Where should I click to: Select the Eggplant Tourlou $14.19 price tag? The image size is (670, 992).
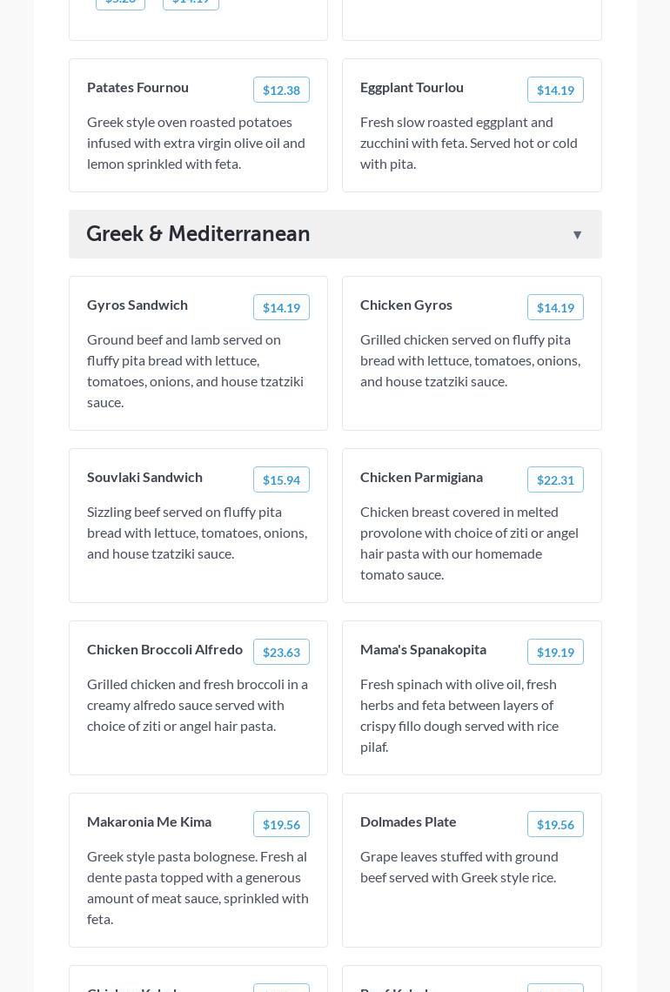[x=555, y=90]
